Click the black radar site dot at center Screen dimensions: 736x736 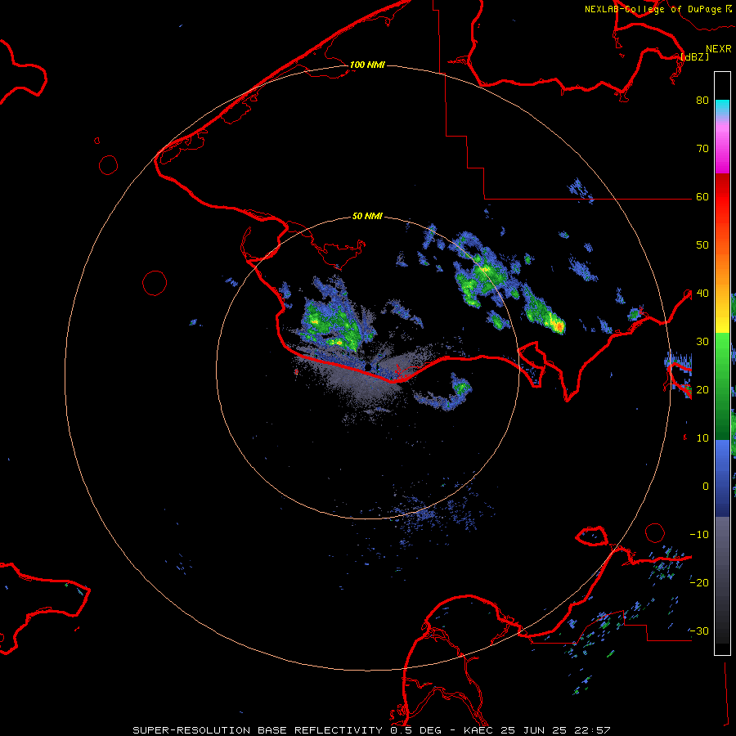(369, 366)
